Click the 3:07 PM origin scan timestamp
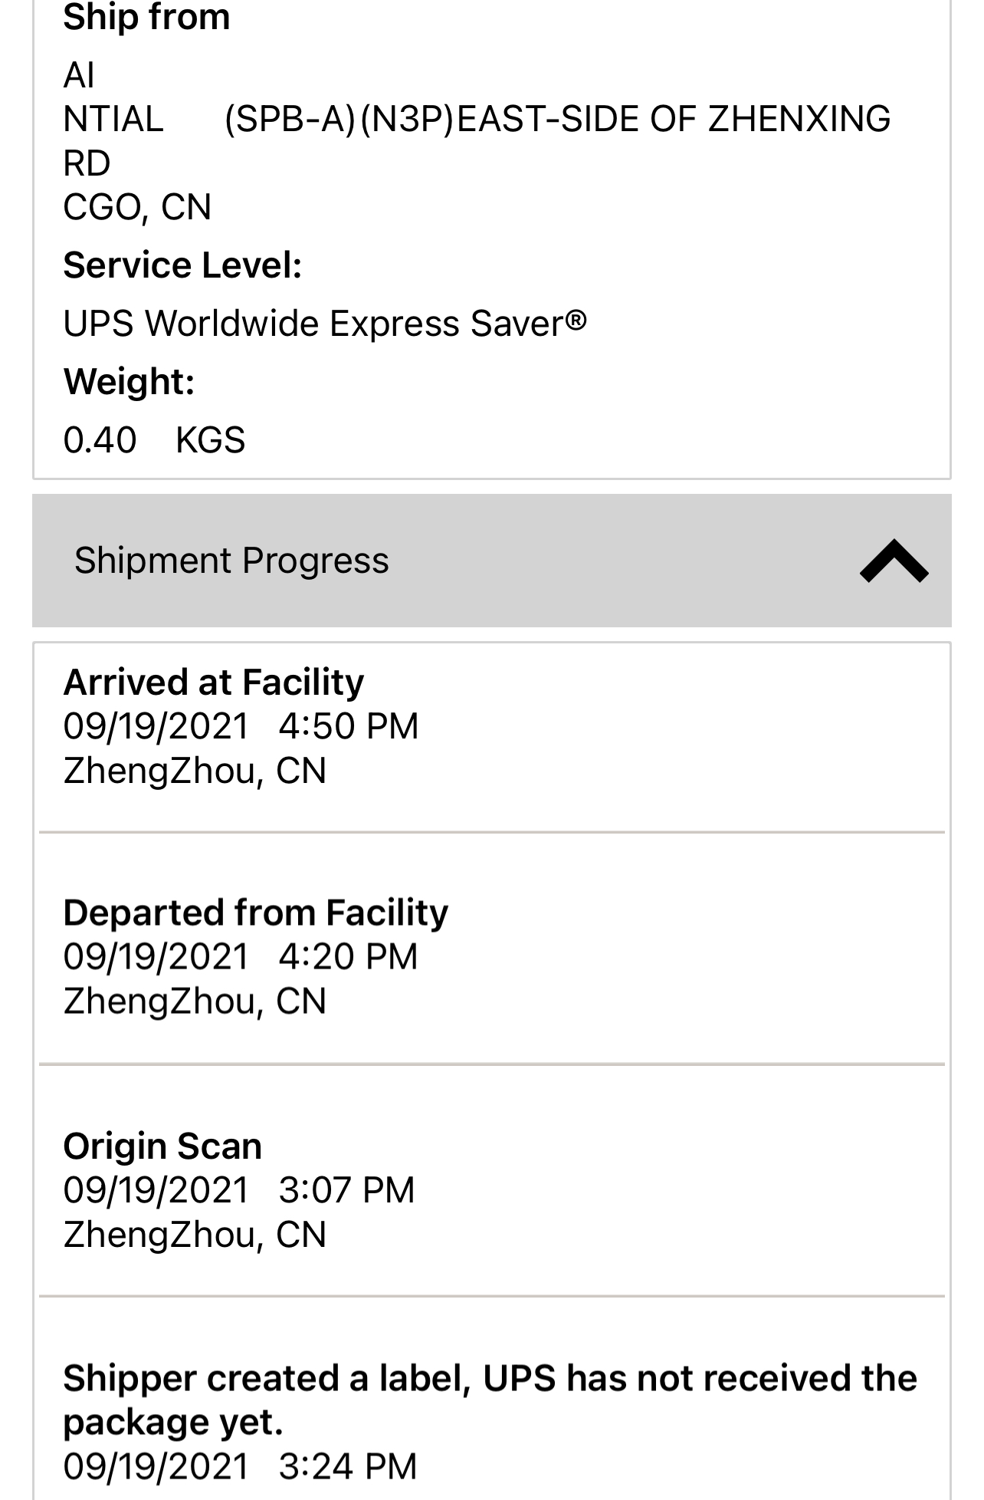984x1500 pixels. tap(346, 1190)
